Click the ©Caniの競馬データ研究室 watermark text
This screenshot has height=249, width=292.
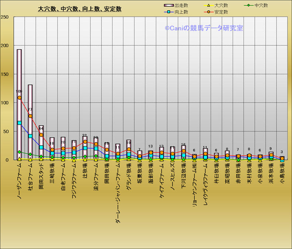point(204,28)
